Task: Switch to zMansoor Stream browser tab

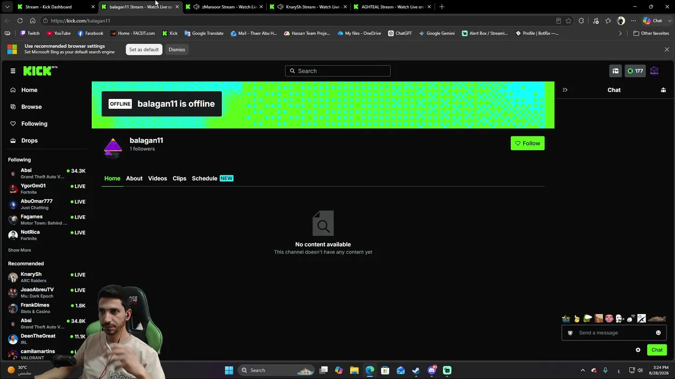Action: 224,7
